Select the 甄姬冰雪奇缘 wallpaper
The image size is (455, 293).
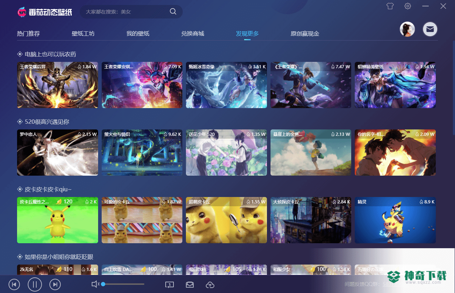(226, 85)
